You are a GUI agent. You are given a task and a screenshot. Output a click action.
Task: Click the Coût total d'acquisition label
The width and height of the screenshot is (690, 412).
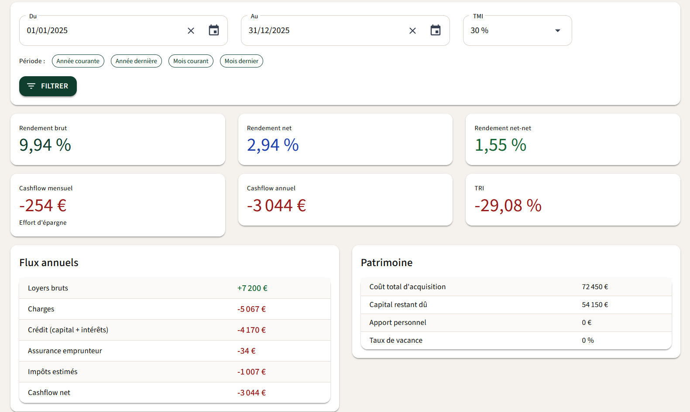408,287
